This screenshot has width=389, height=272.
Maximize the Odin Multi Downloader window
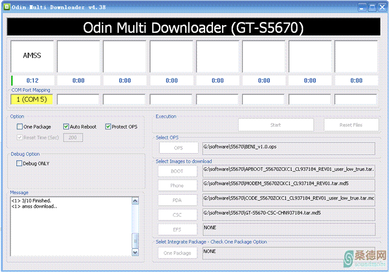pos(372,7)
